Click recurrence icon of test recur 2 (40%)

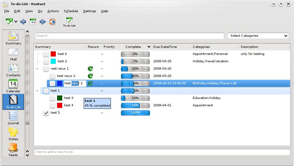90,76
